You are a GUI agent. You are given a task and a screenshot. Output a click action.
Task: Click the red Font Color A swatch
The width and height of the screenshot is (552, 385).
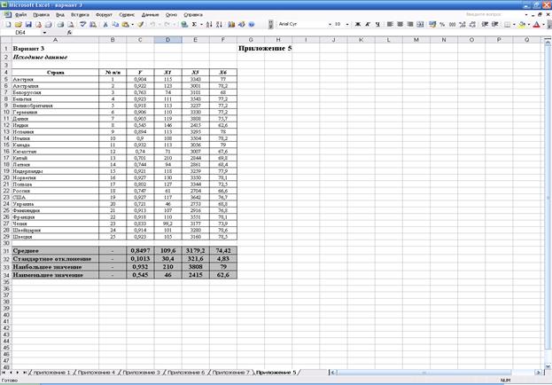coord(537,24)
